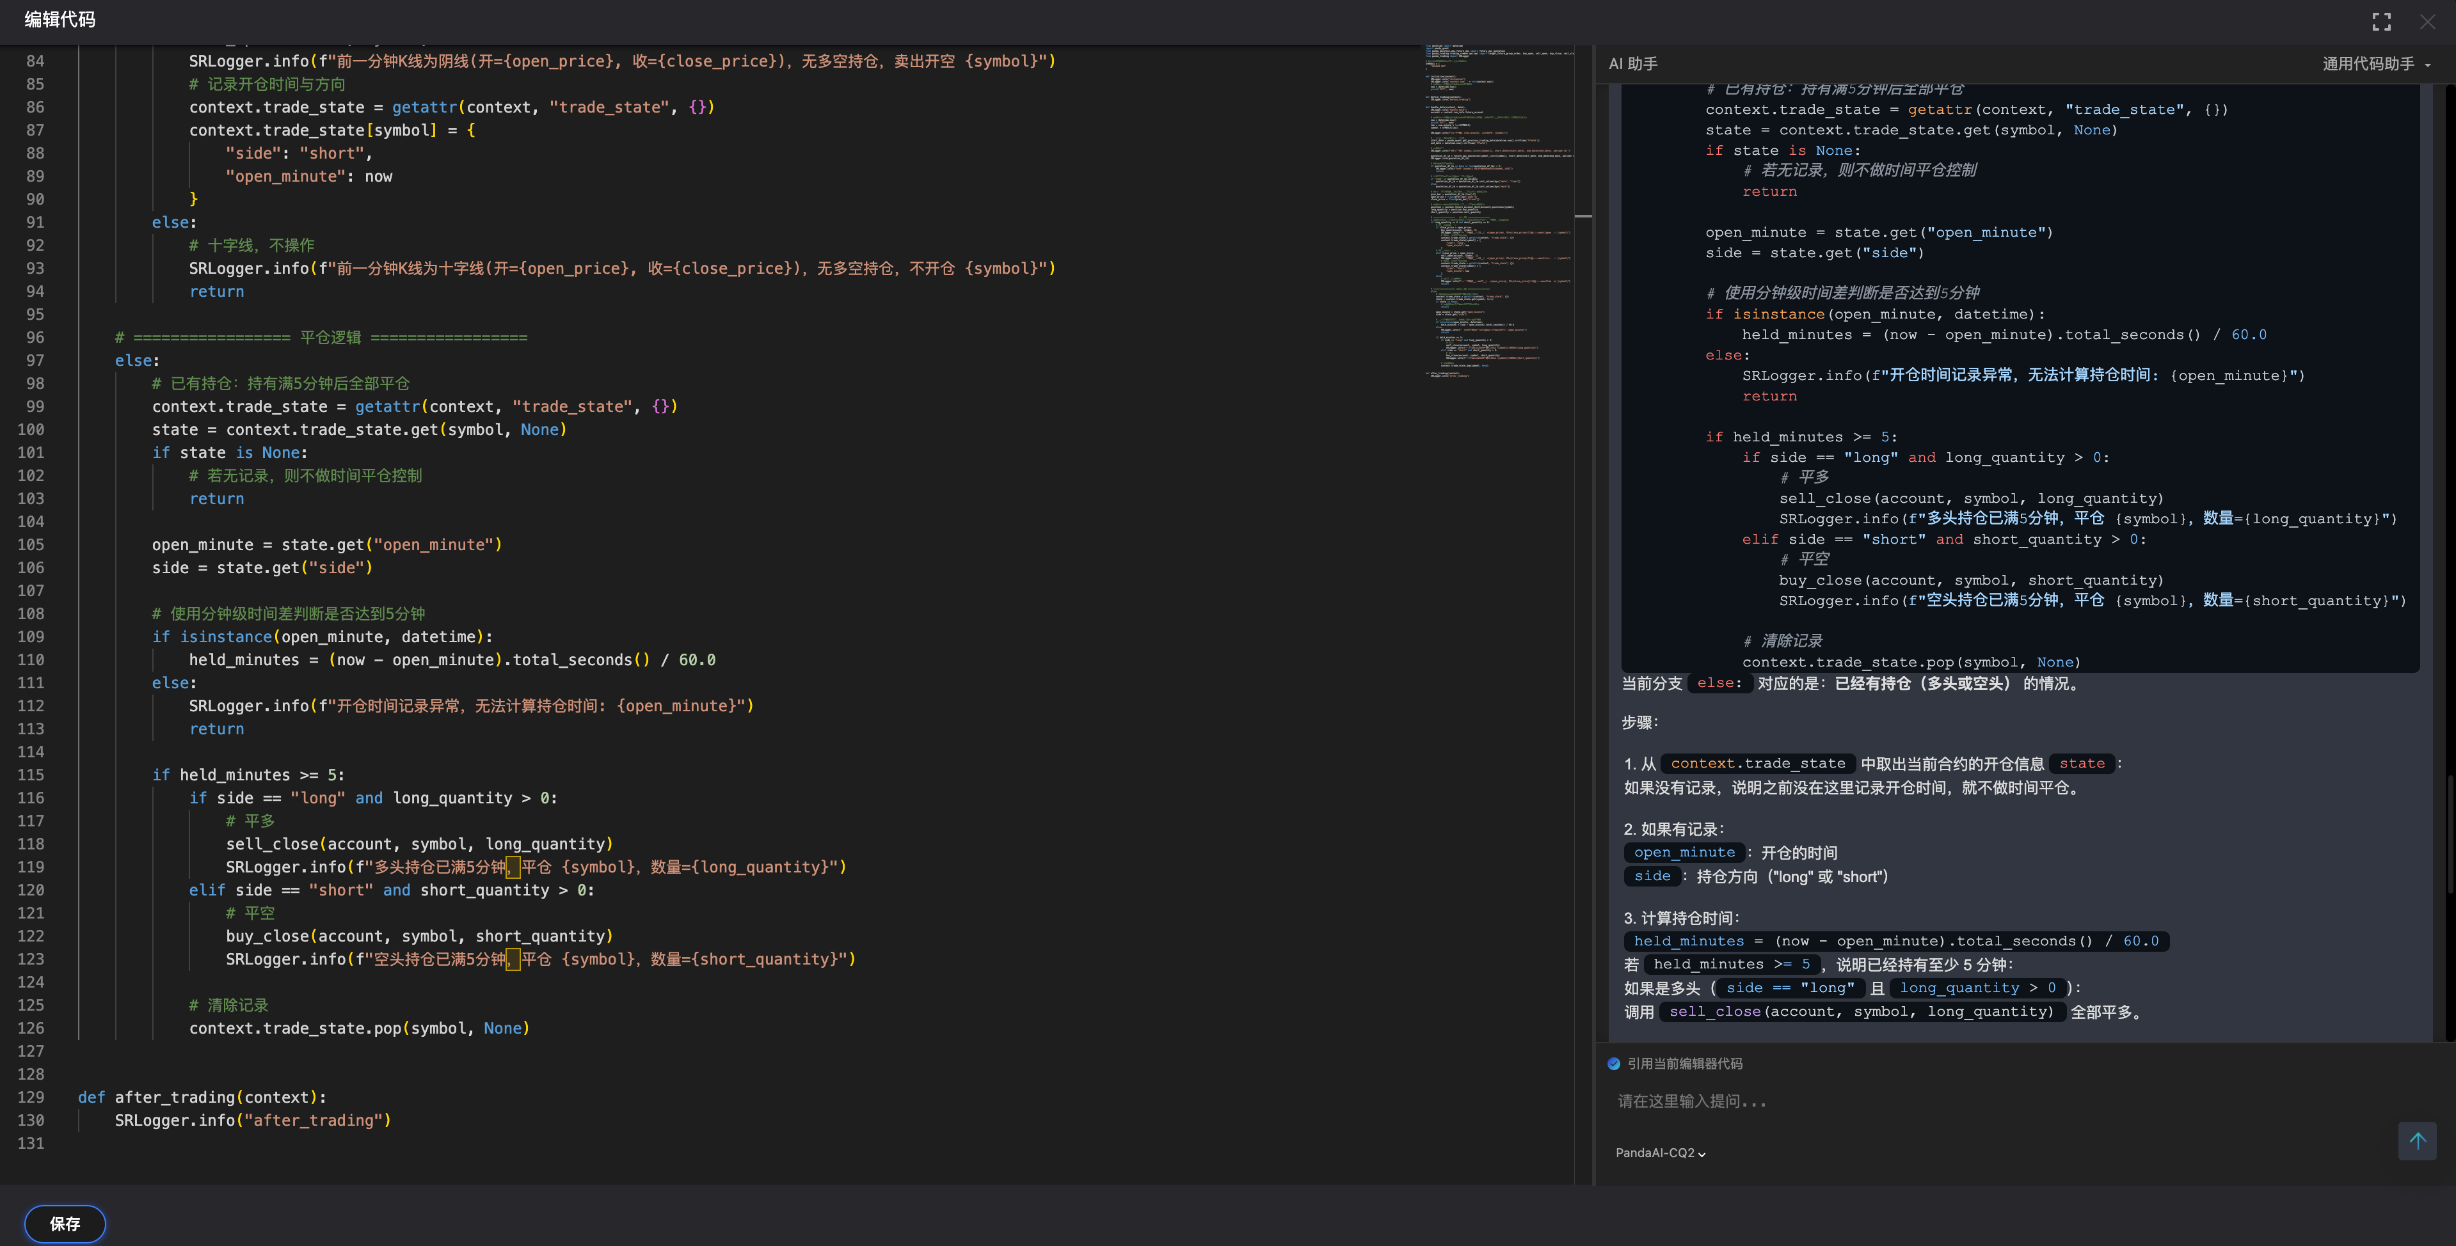Click the editor vertical scrollbar marker
This screenshot has height=1246, width=2456.
(1583, 216)
